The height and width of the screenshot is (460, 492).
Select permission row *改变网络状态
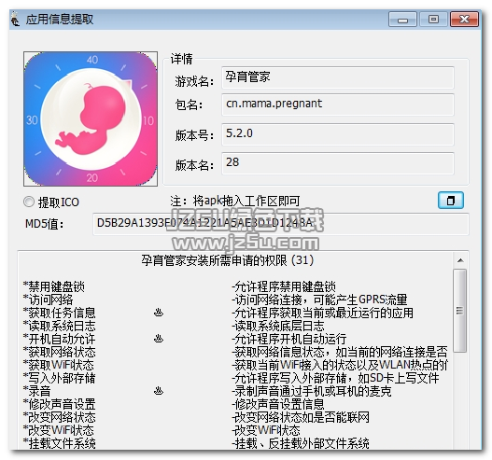pos(60,417)
